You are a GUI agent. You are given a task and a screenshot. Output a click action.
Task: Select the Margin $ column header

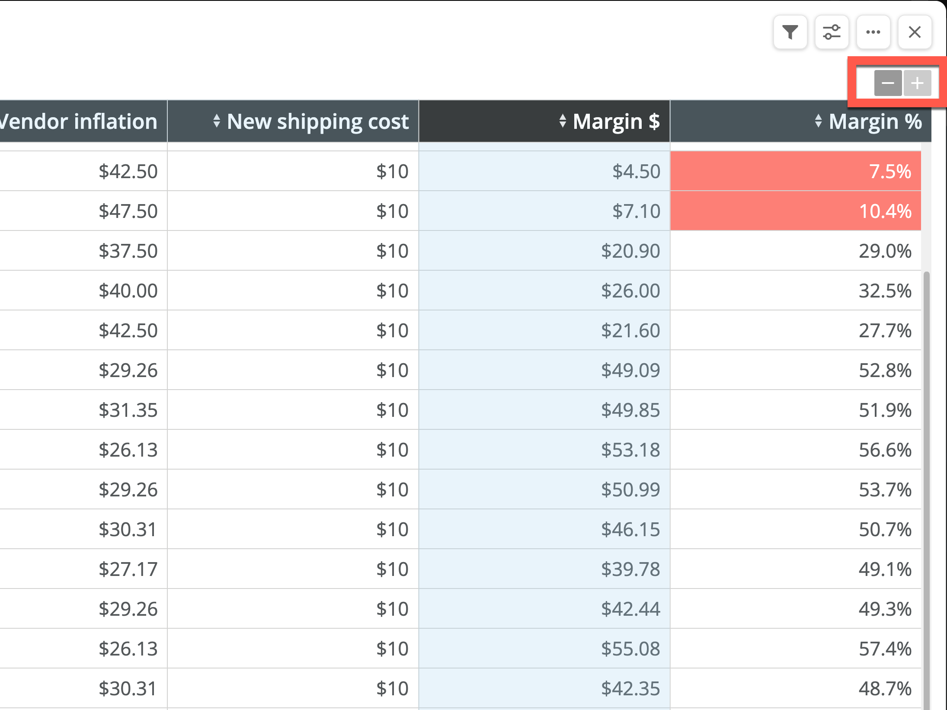pyautogui.click(x=544, y=121)
